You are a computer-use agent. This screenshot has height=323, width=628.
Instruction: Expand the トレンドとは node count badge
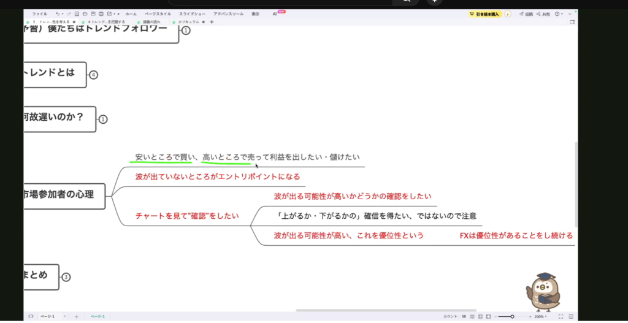94,75
